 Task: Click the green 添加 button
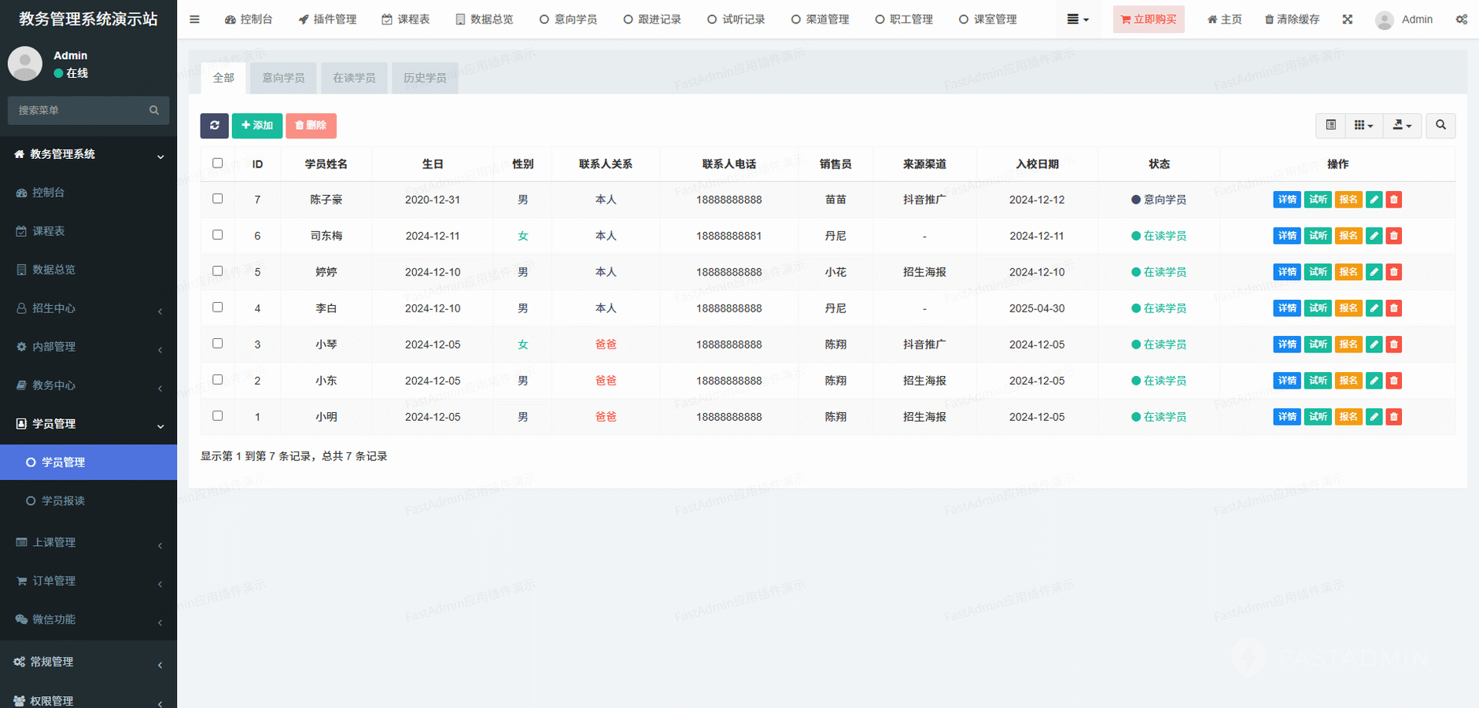(256, 126)
